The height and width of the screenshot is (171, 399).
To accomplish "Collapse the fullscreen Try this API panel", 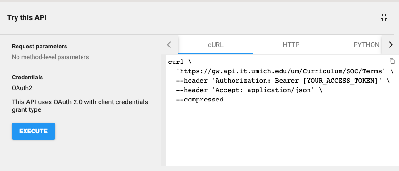I will (384, 17).
